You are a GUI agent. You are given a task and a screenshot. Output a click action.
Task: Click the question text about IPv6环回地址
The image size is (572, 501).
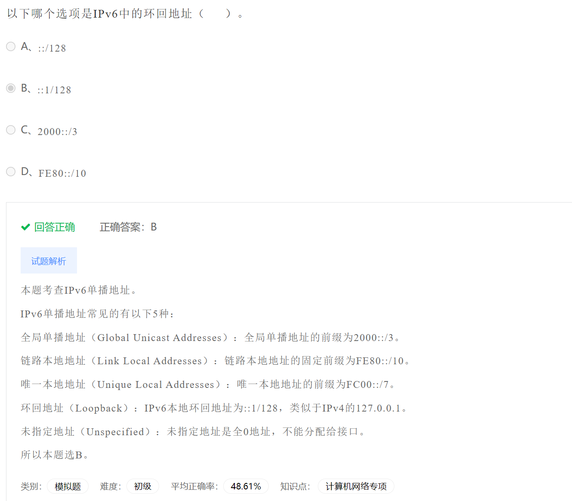tap(125, 14)
